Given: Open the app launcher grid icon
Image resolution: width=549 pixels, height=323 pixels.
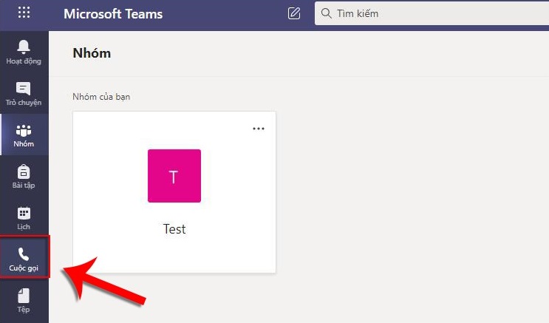Looking at the screenshot, I should pyautogui.click(x=24, y=13).
